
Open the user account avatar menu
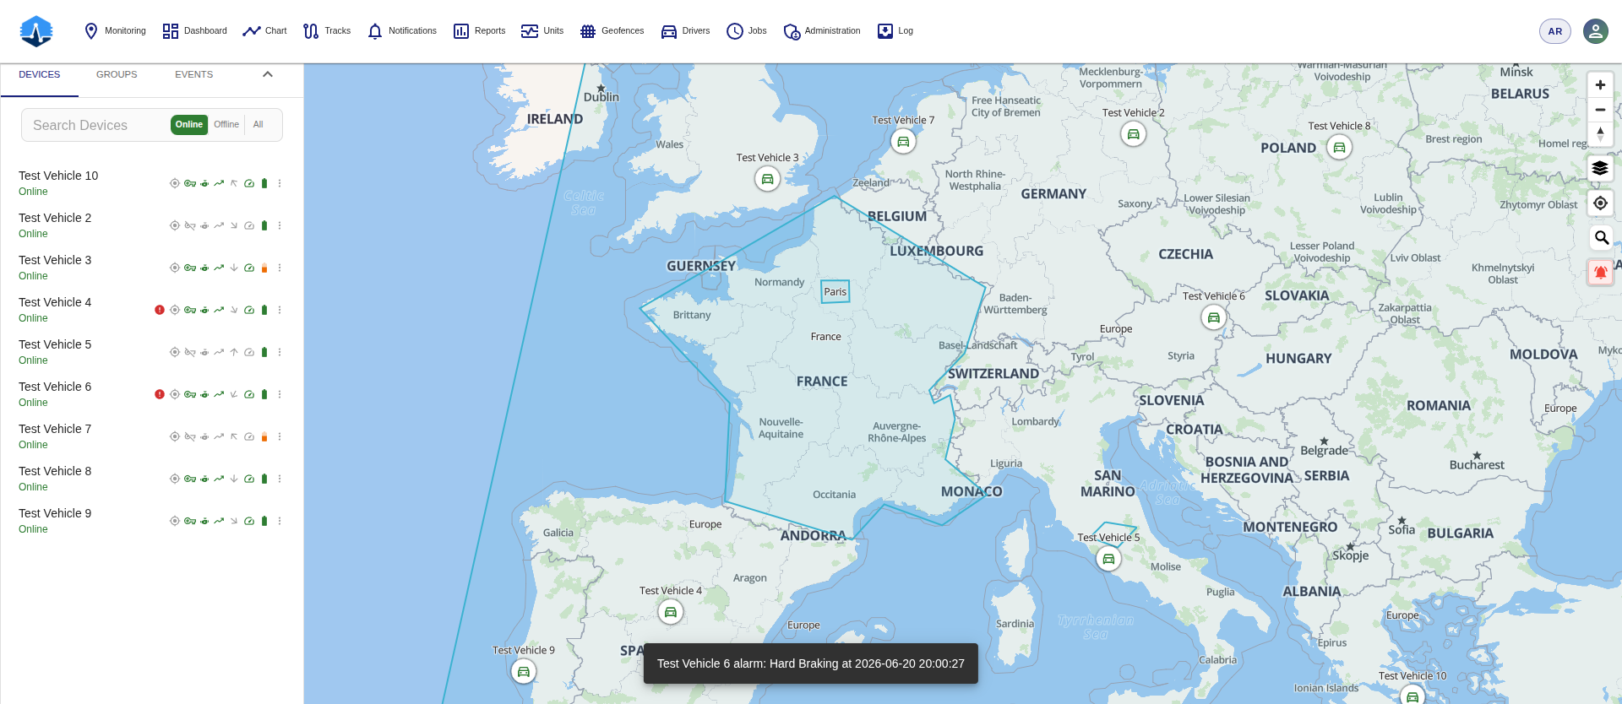1596,31
